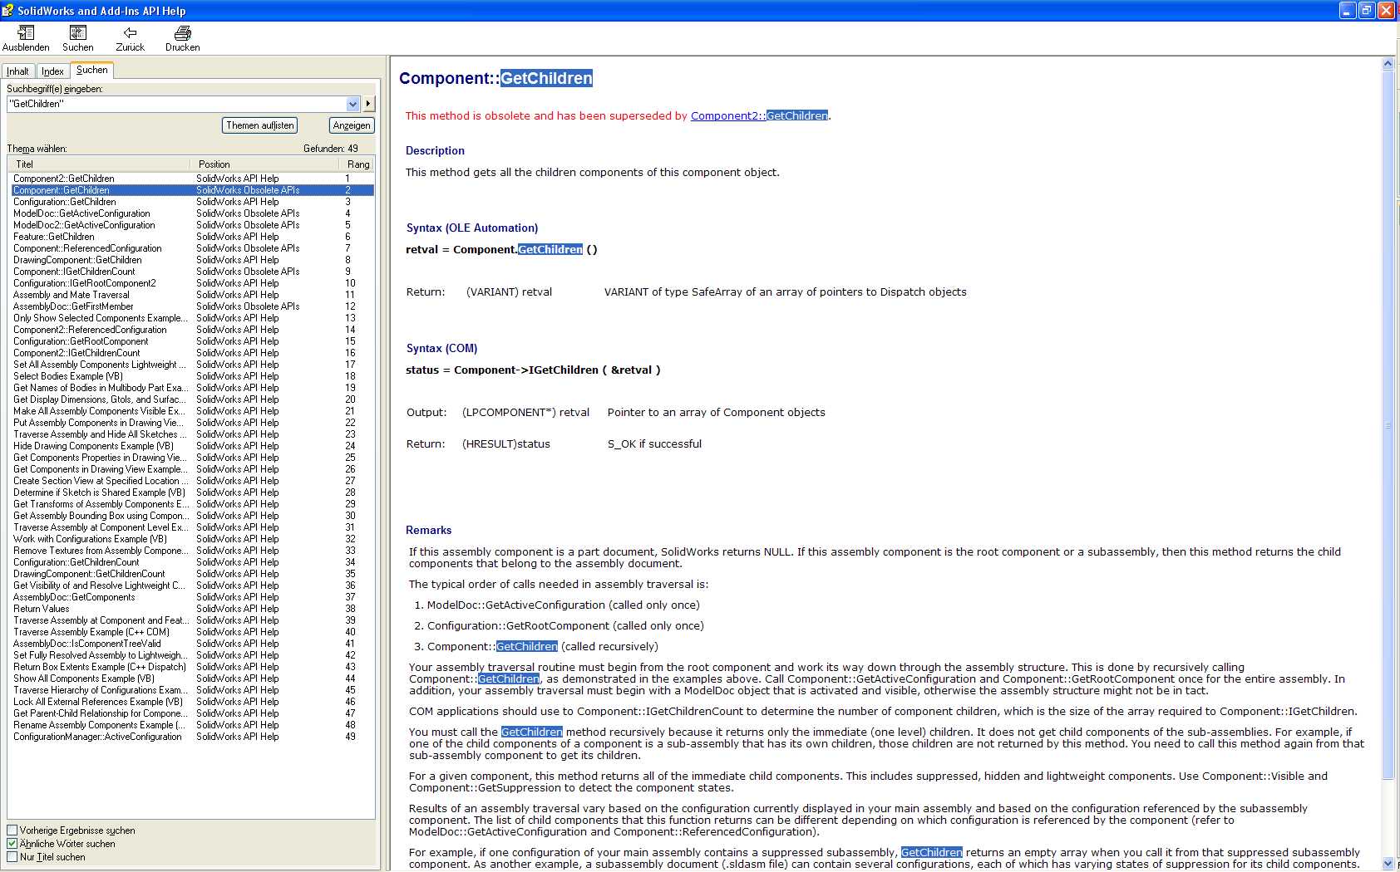Open 'Traverse Assembly Example (C++ COM)' topic

pos(192,632)
